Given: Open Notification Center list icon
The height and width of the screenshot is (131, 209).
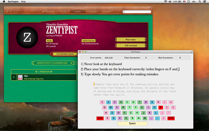Looking at the screenshot, I should pyautogui.click(x=204, y=2).
